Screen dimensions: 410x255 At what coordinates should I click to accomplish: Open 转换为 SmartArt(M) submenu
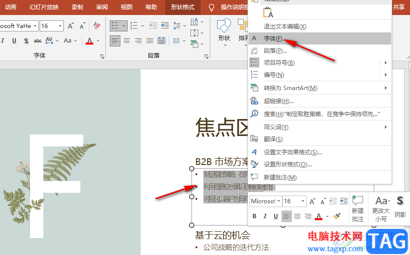(320, 88)
